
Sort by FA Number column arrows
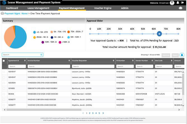(x=133, y=61)
